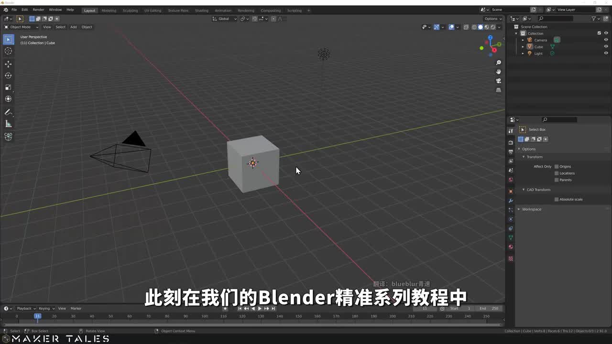612x344 pixels.
Task: Select the Select Box tool in toolbar
Action: click(x=8, y=40)
